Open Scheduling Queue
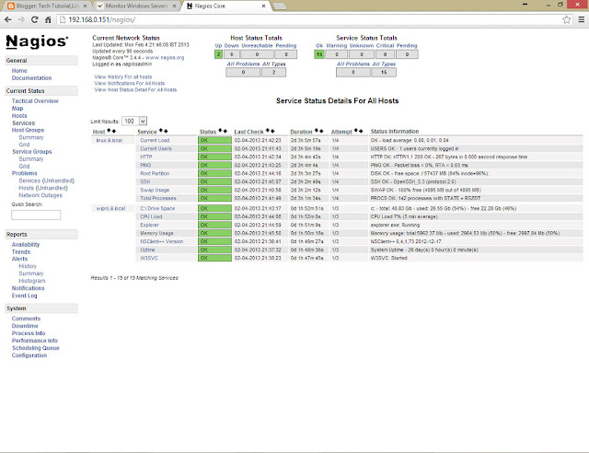 pos(36,348)
